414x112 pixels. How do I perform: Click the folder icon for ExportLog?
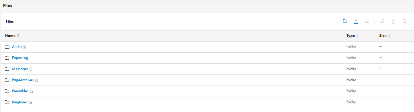7,58
